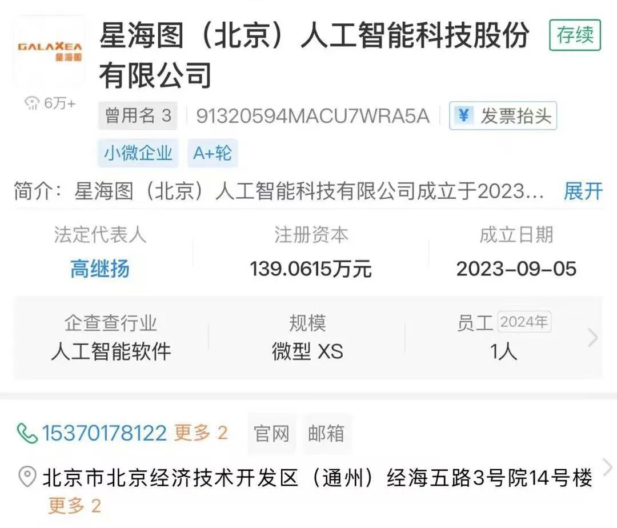Expand the 曾用名 3 former names tag
The width and height of the screenshot is (617, 528).
[138, 115]
